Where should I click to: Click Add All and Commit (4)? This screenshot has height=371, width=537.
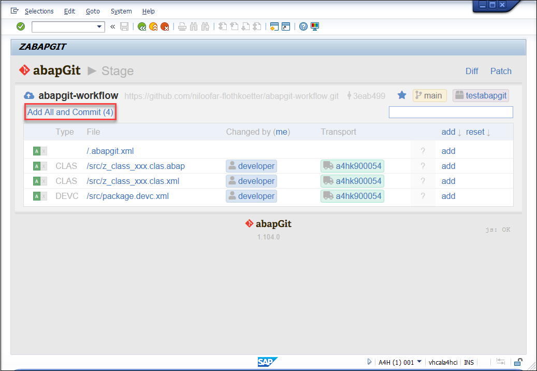70,112
